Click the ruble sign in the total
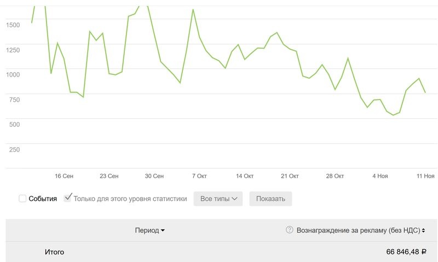 (x=424, y=252)
